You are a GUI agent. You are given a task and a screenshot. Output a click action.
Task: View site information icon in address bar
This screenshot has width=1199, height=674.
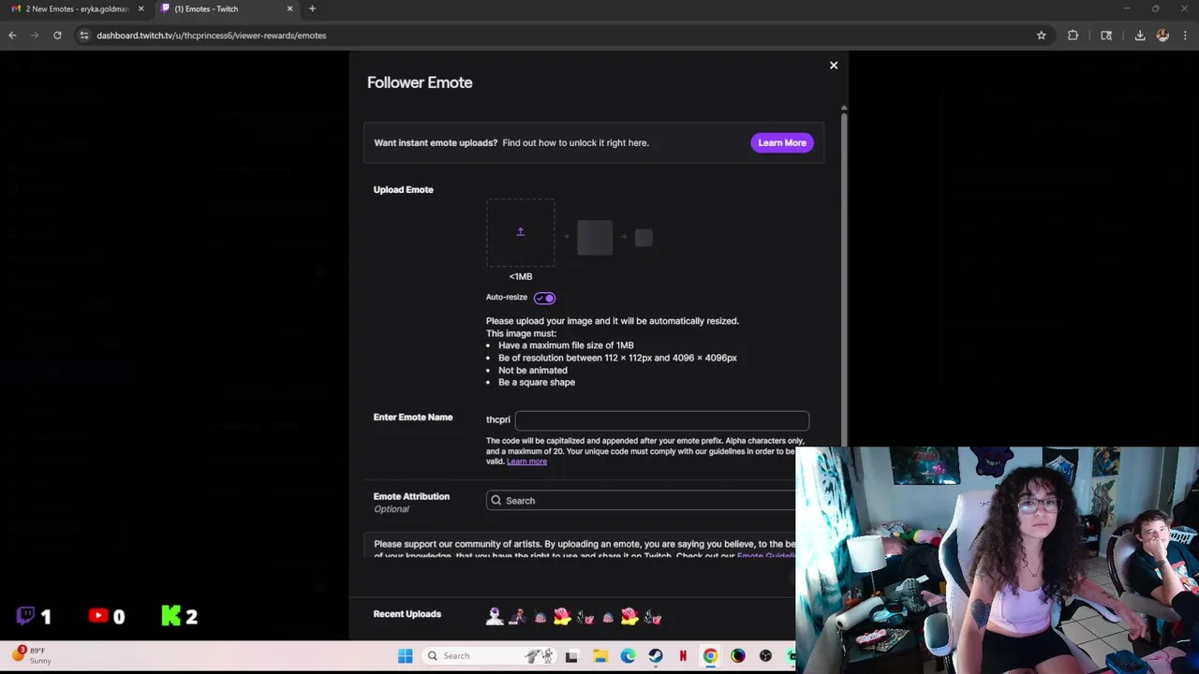click(83, 36)
